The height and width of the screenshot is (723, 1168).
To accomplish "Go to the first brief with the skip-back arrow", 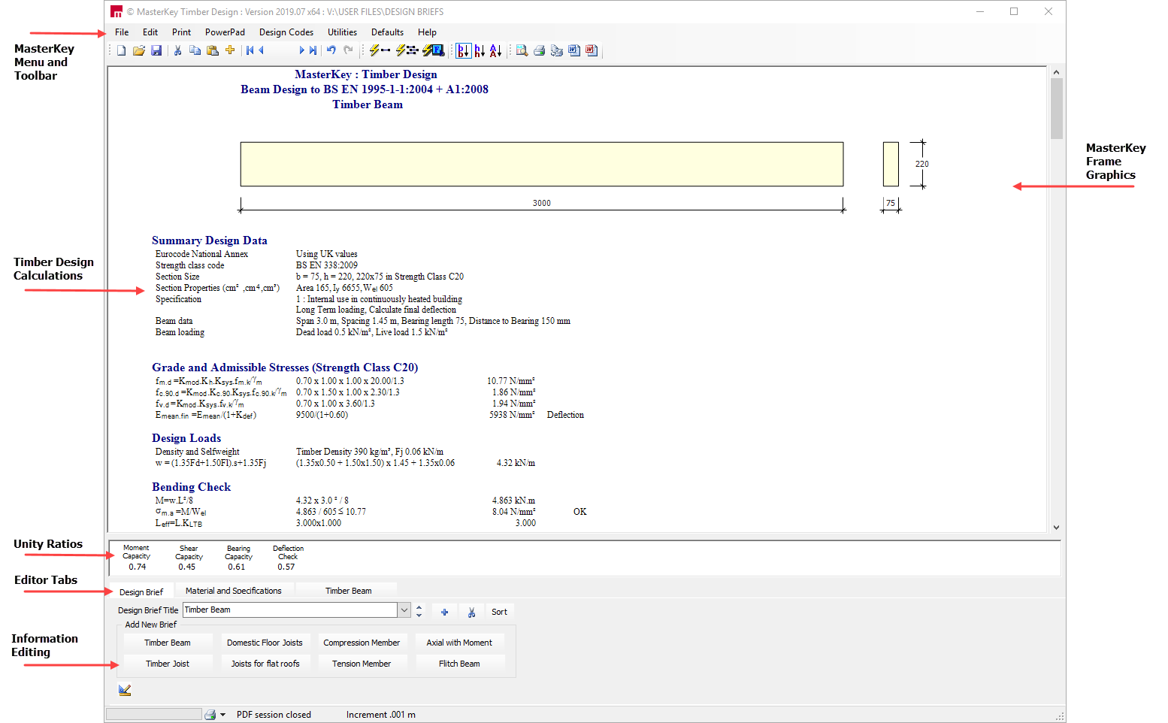I will (x=250, y=50).
